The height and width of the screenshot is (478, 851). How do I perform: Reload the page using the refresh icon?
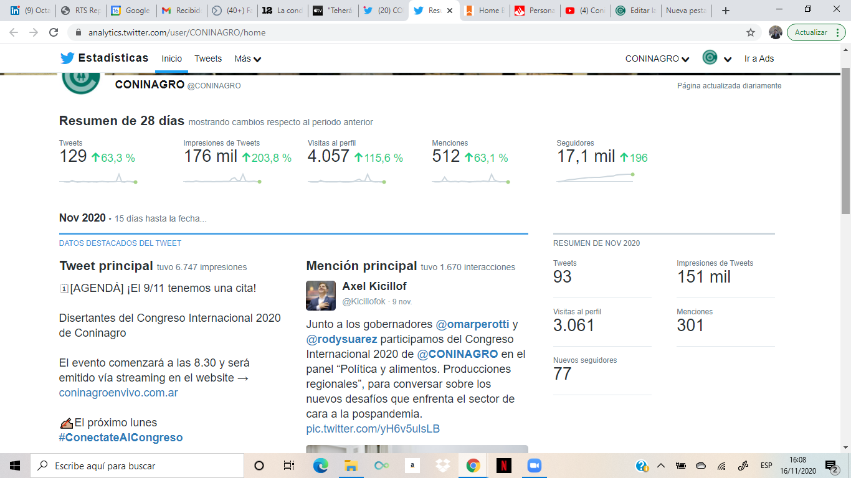click(x=54, y=32)
